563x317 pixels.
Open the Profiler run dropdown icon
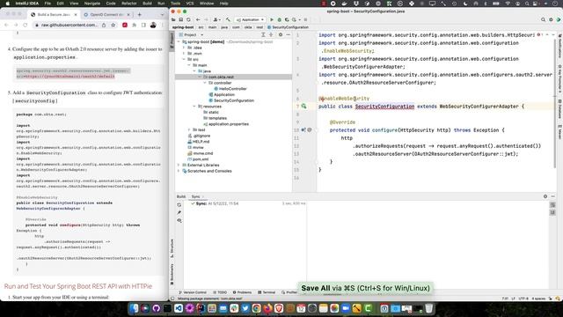click(295, 19)
